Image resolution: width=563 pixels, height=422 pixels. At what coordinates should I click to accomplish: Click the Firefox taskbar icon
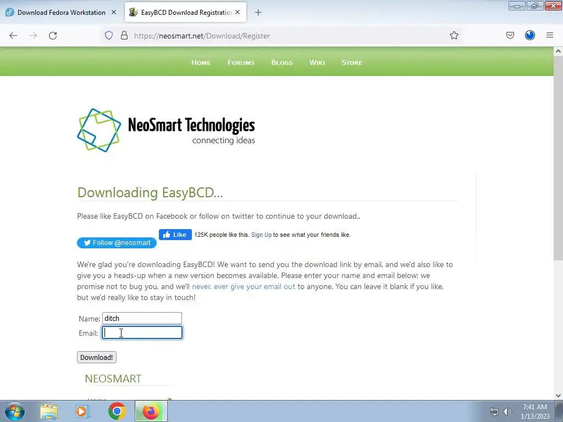151,412
